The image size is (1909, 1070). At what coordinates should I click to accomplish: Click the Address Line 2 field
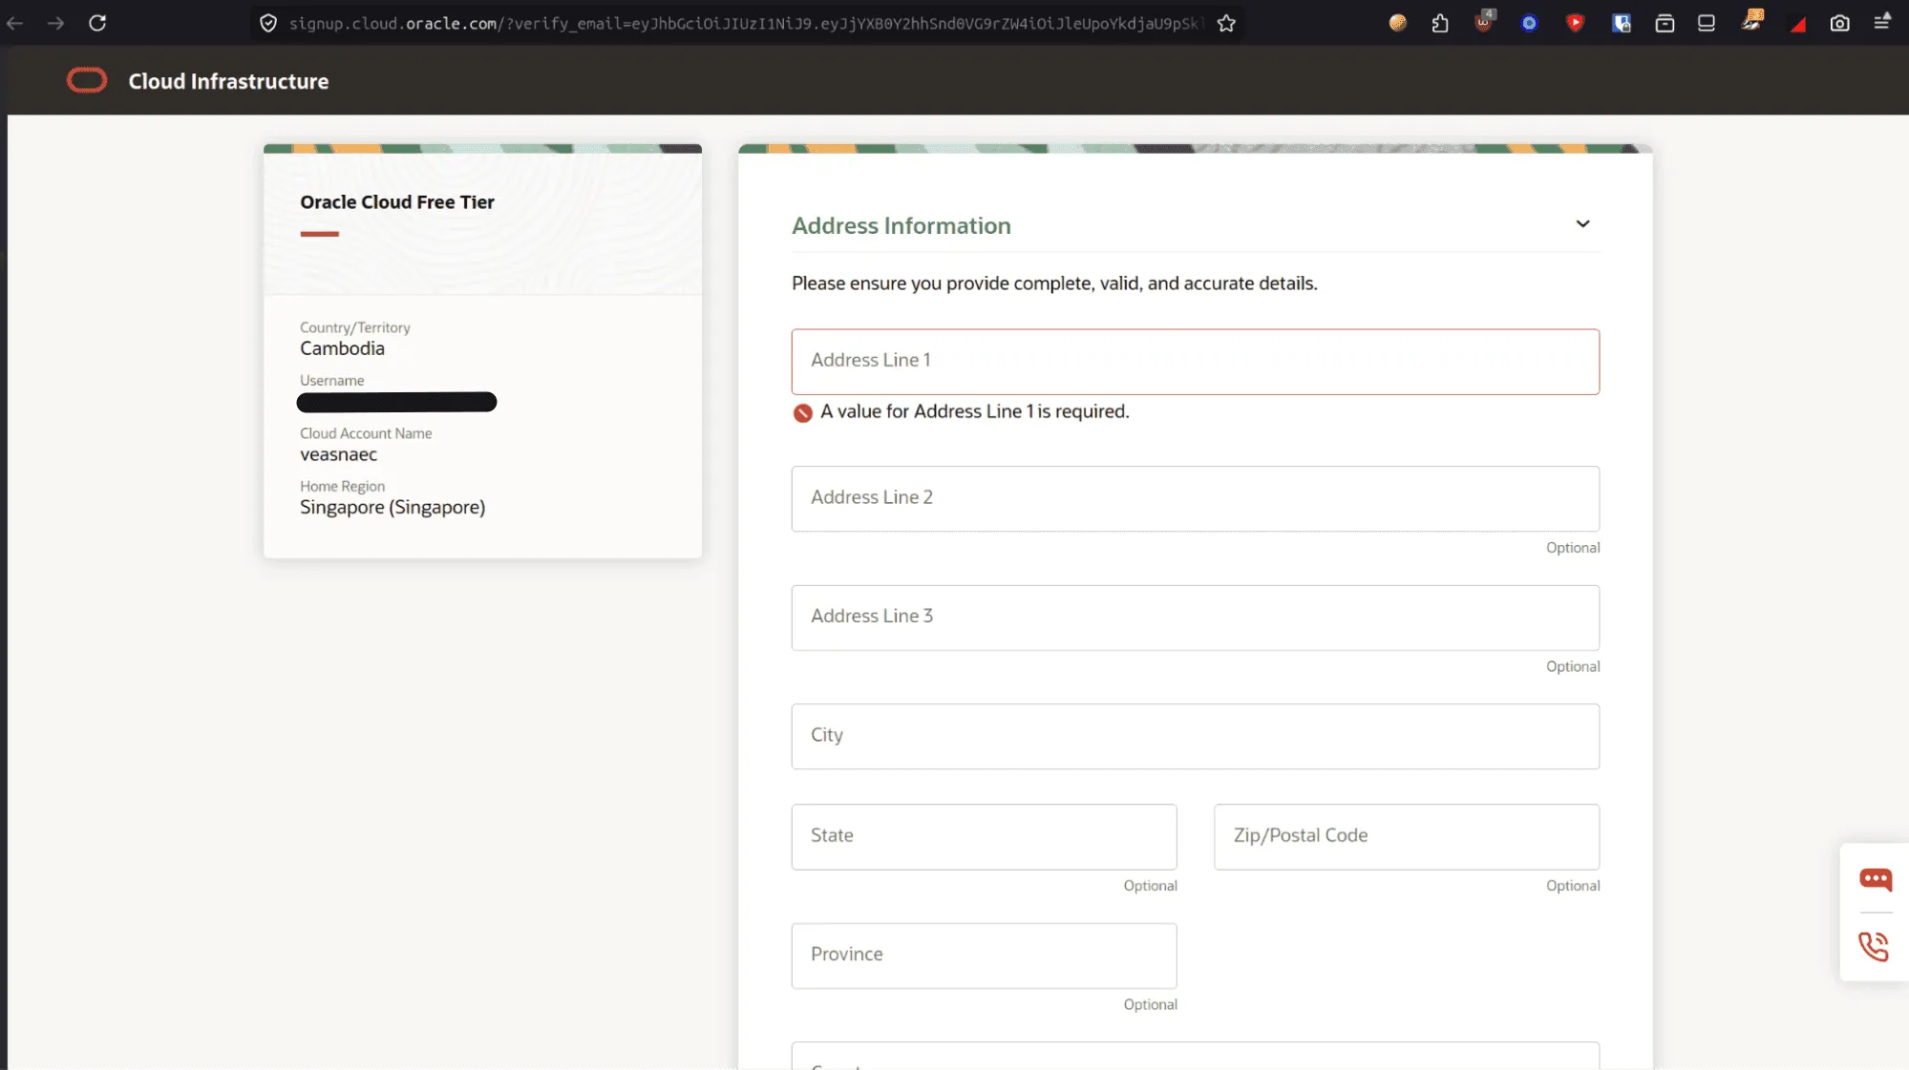1195,498
